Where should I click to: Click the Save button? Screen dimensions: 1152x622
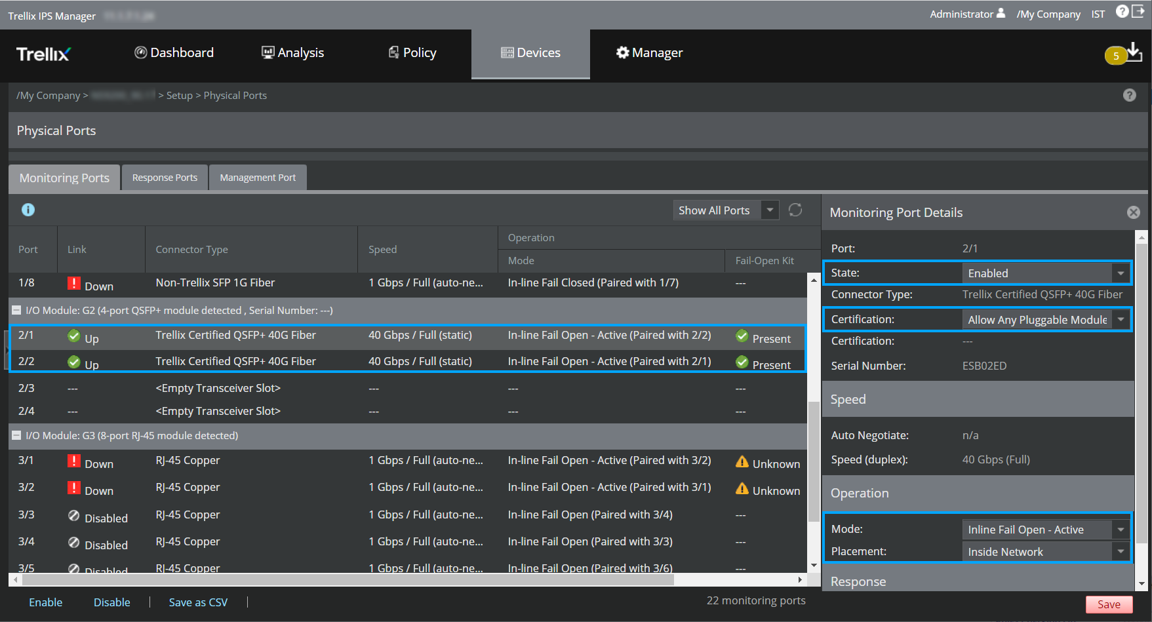coord(1109,604)
